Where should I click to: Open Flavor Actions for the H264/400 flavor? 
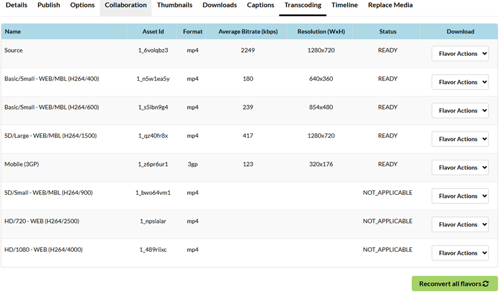tap(460, 82)
